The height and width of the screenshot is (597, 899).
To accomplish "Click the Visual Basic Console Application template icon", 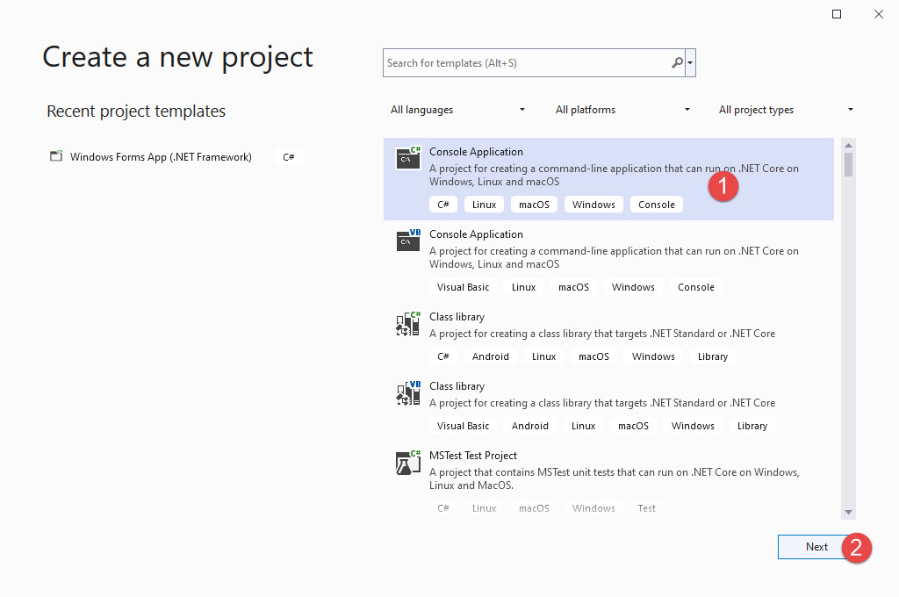I will pos(407,241).
